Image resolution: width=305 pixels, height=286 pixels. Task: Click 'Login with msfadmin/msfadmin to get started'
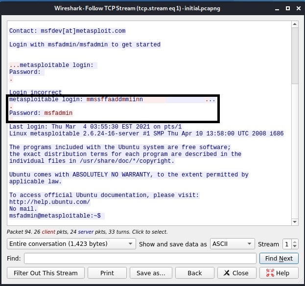point(85,44)
